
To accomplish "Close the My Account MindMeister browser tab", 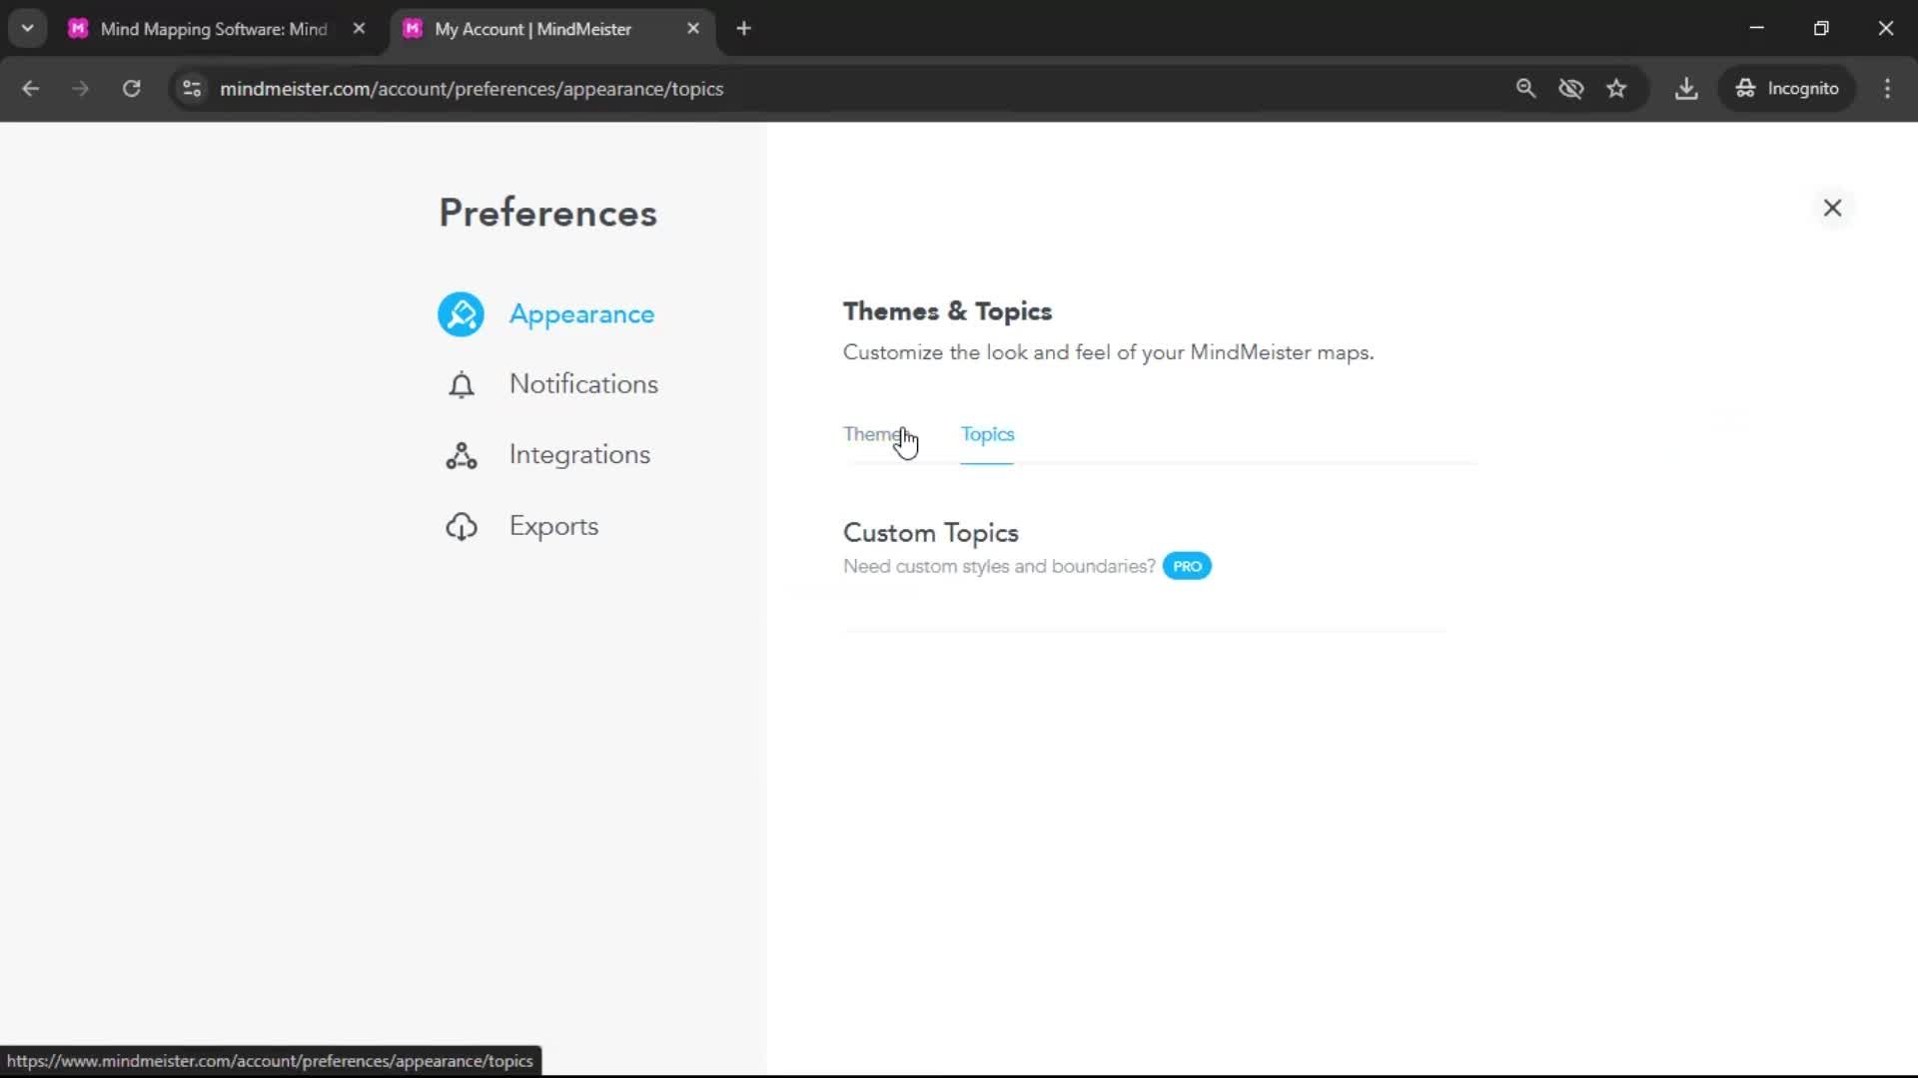I will 693,29.
